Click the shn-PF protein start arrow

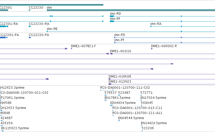[115, 43]
